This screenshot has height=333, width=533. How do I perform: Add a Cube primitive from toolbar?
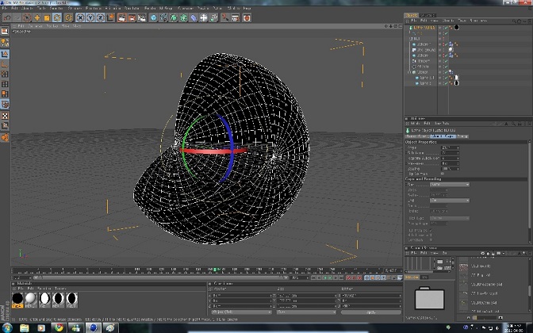point(153,17)
